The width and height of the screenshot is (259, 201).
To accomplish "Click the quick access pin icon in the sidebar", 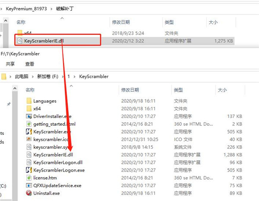I will click(x=9, y=104).
